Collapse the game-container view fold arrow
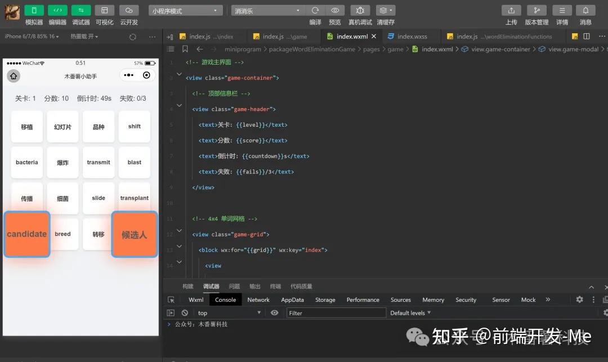 click(179, 74)
